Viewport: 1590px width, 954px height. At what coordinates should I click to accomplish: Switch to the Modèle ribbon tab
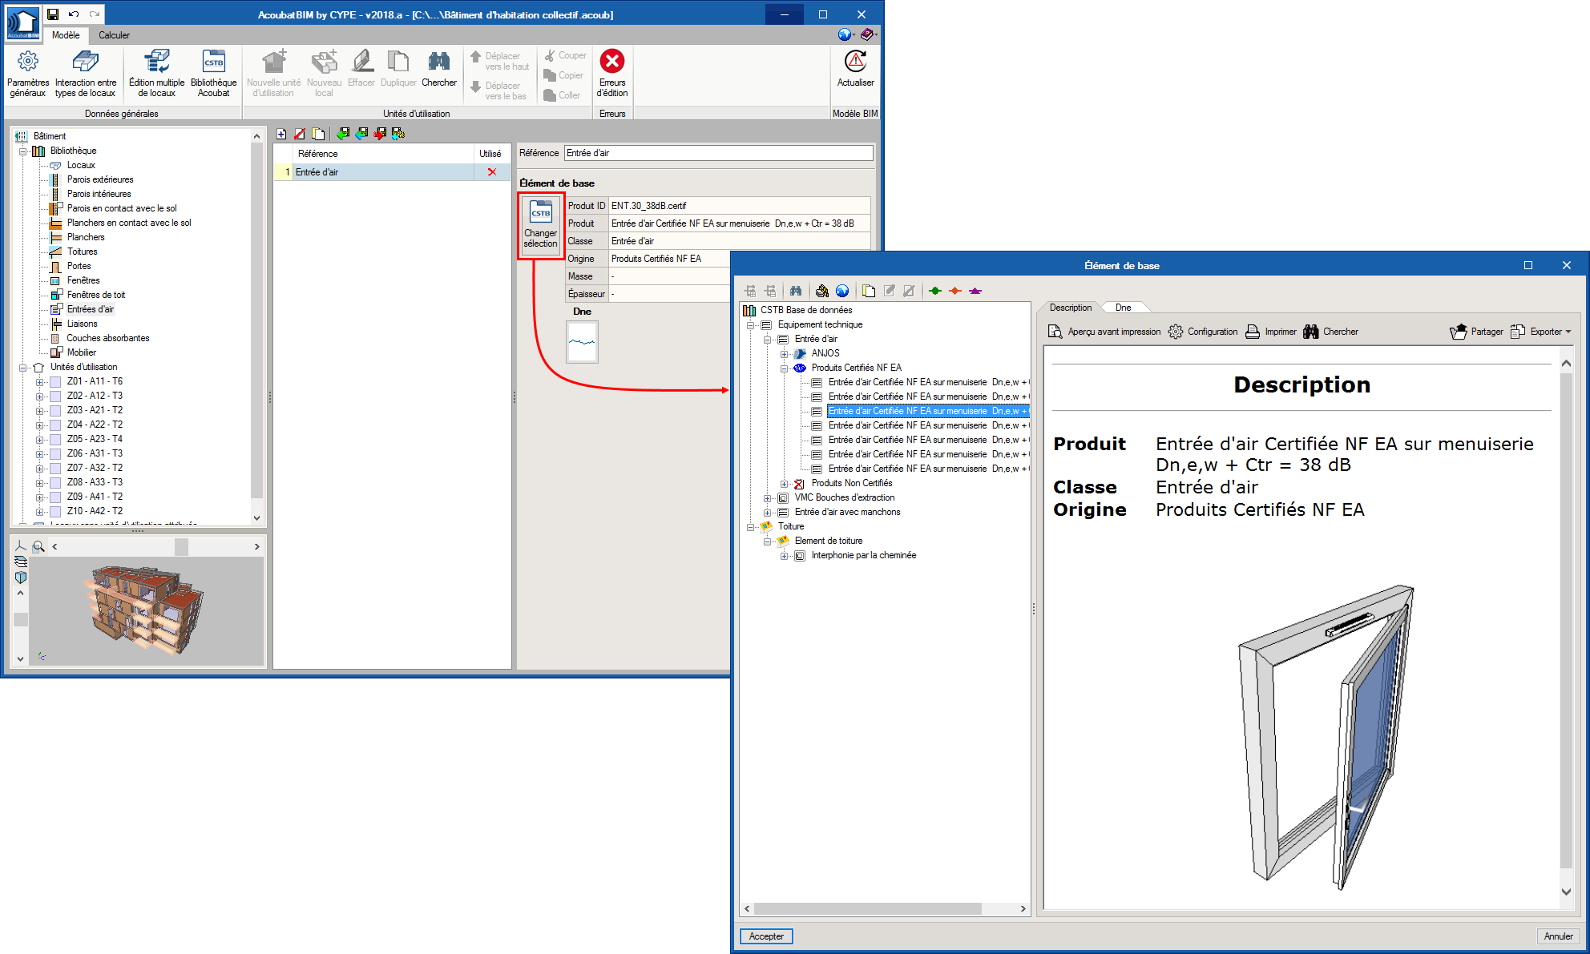click(66, 35)
